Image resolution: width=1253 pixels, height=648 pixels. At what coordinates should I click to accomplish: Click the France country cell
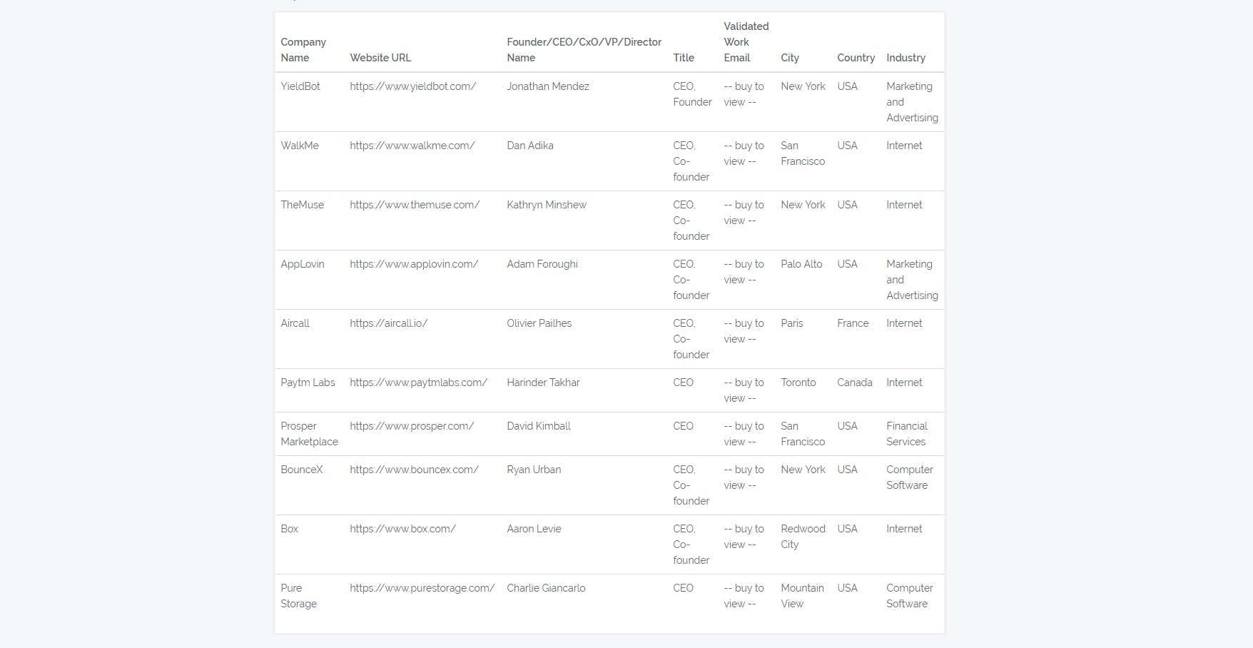point(853,323)
